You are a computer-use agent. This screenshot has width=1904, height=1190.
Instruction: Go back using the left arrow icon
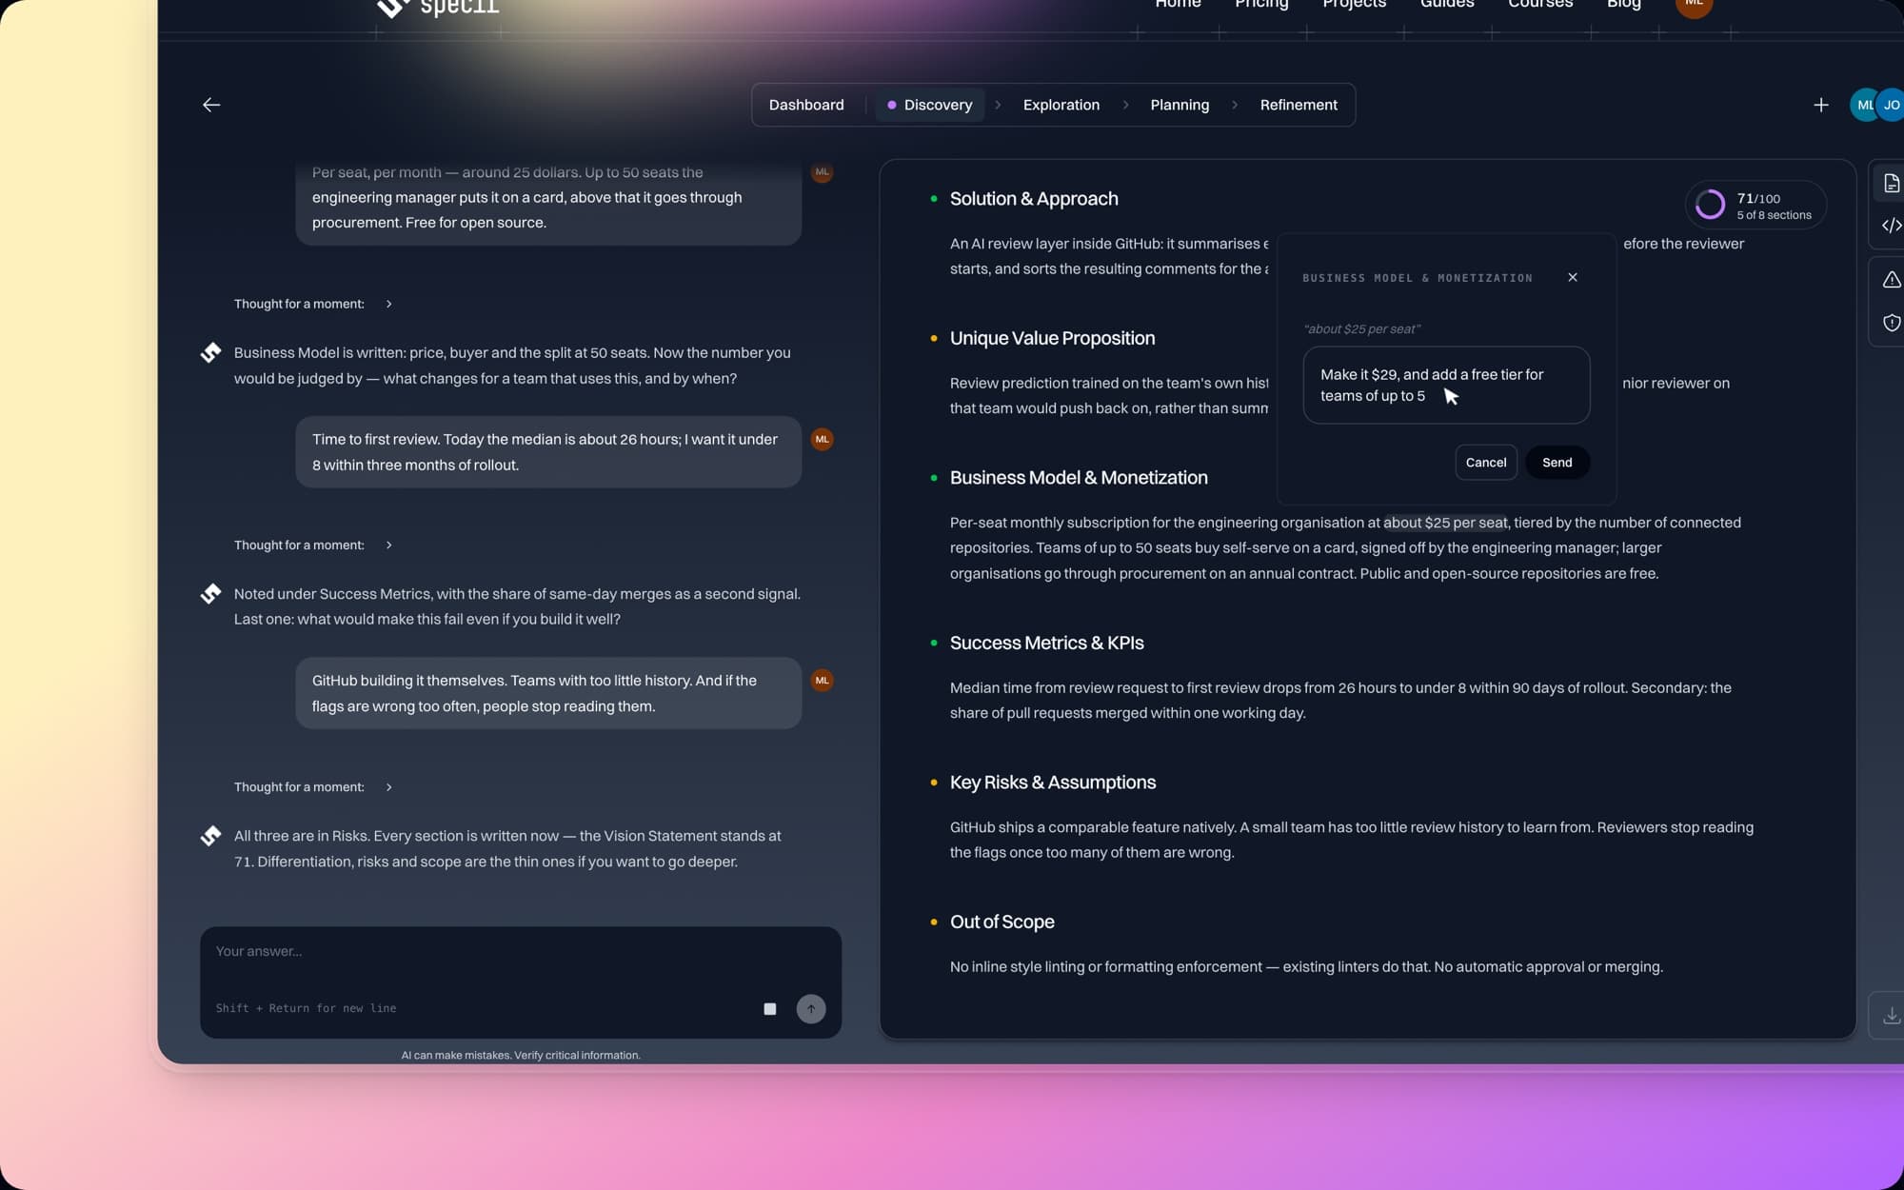[x=211, y=105]
